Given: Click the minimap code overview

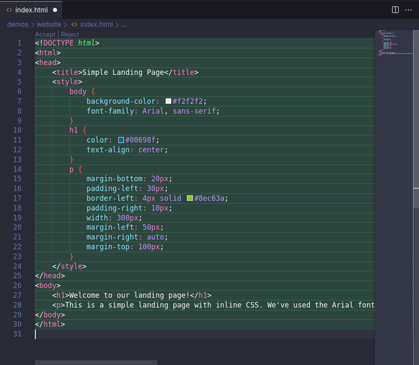Looking at the screenshot, I should [x=394, y=43].
